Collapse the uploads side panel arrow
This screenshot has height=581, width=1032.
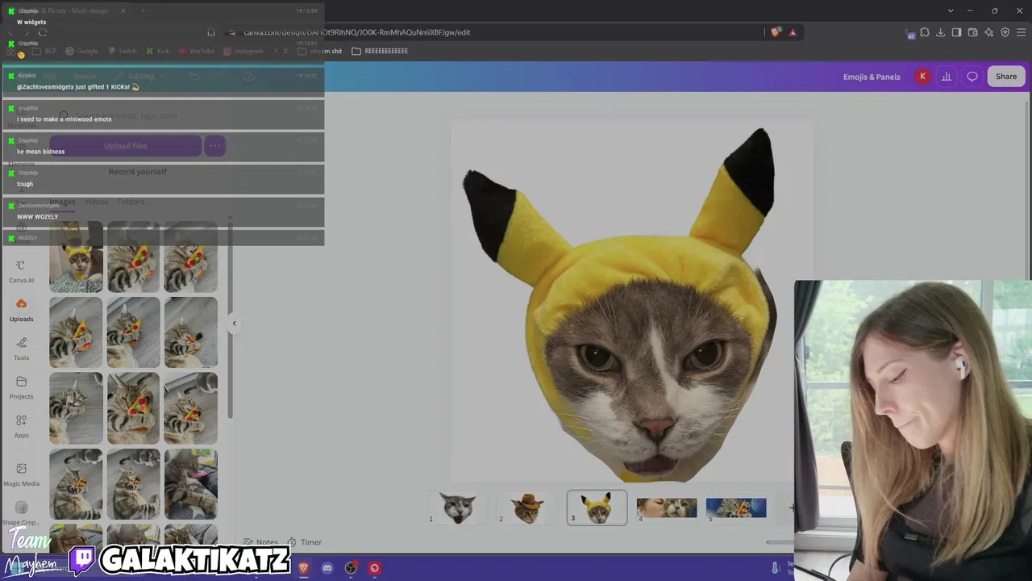pos(234,324)
